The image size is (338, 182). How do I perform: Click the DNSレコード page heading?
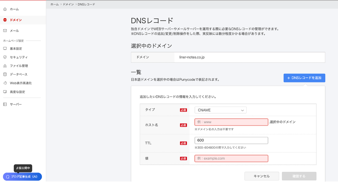click(152, 21)
